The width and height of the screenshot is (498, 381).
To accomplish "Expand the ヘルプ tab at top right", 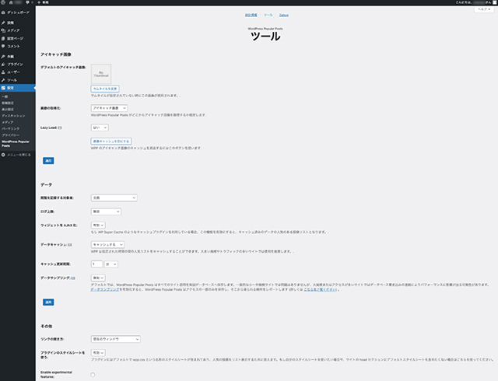I will pyautogui.click(x=484, y=9).
